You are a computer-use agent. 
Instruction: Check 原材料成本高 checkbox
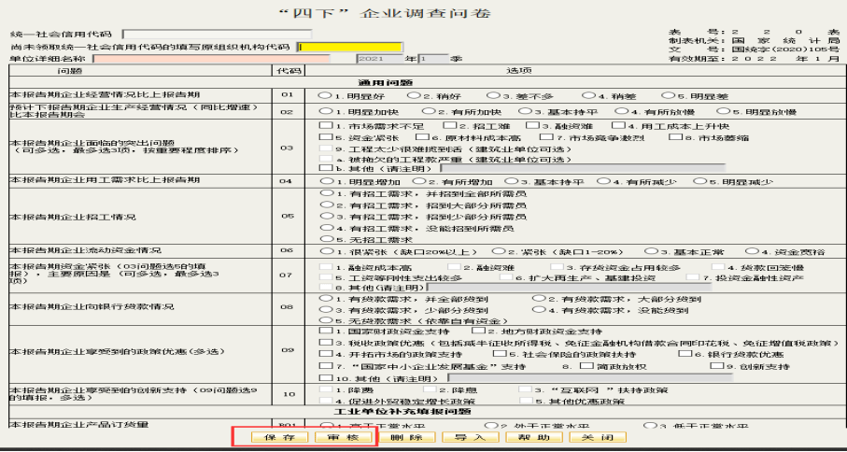(x=421, y=137)
